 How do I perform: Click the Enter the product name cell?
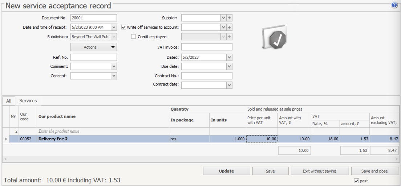point(103,131)
